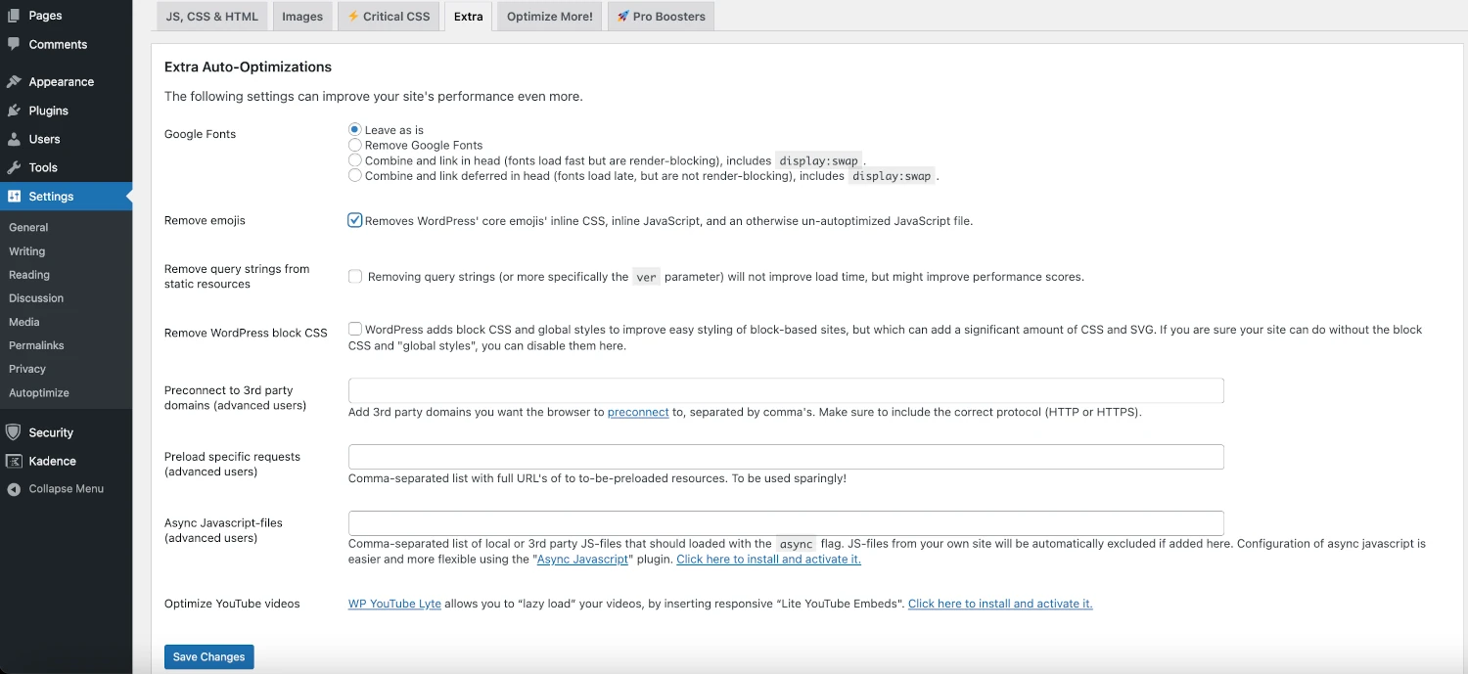Click the 'Extra Auto-Optimizations' heading
Image resolution: width=1468 pixels, height=674 pixels.
(248, 67)
